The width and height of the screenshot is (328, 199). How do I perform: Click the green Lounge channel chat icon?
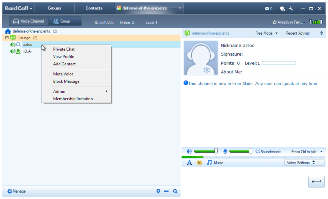pos(13,38)
